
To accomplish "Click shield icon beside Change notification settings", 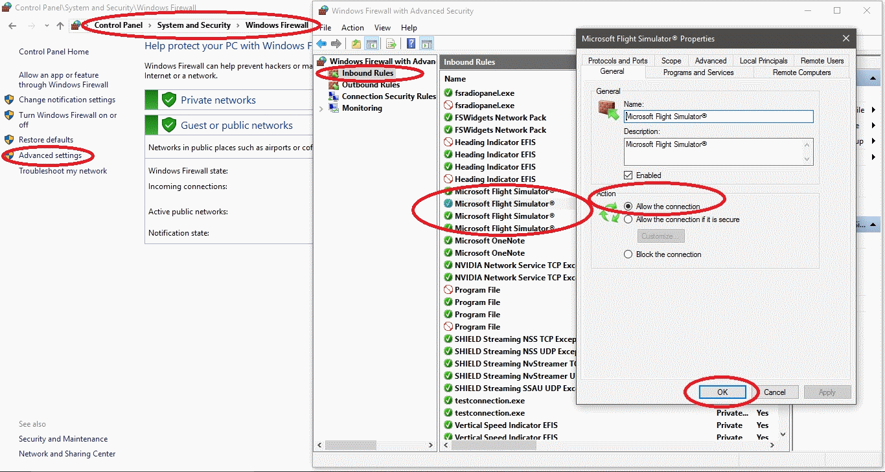I will [x=9, y=100].
